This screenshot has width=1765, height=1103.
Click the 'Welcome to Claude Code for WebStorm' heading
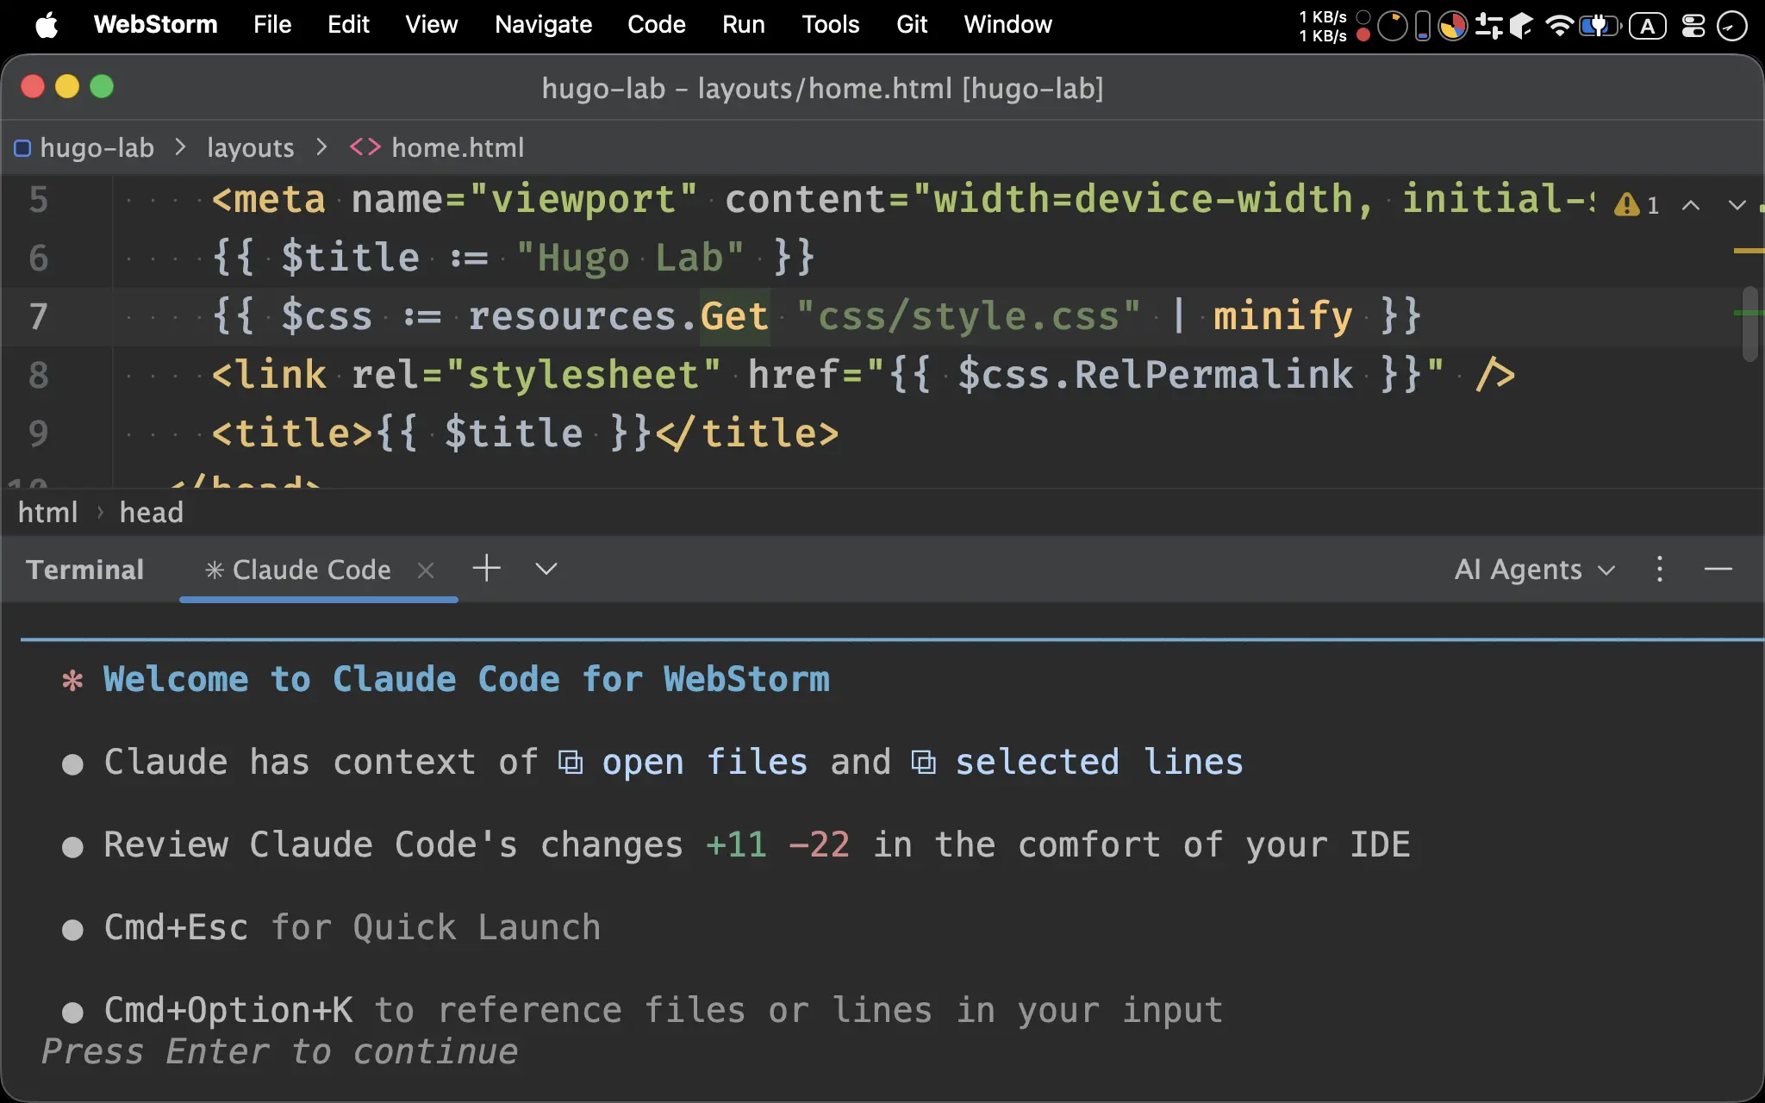[x=466, y=679]
